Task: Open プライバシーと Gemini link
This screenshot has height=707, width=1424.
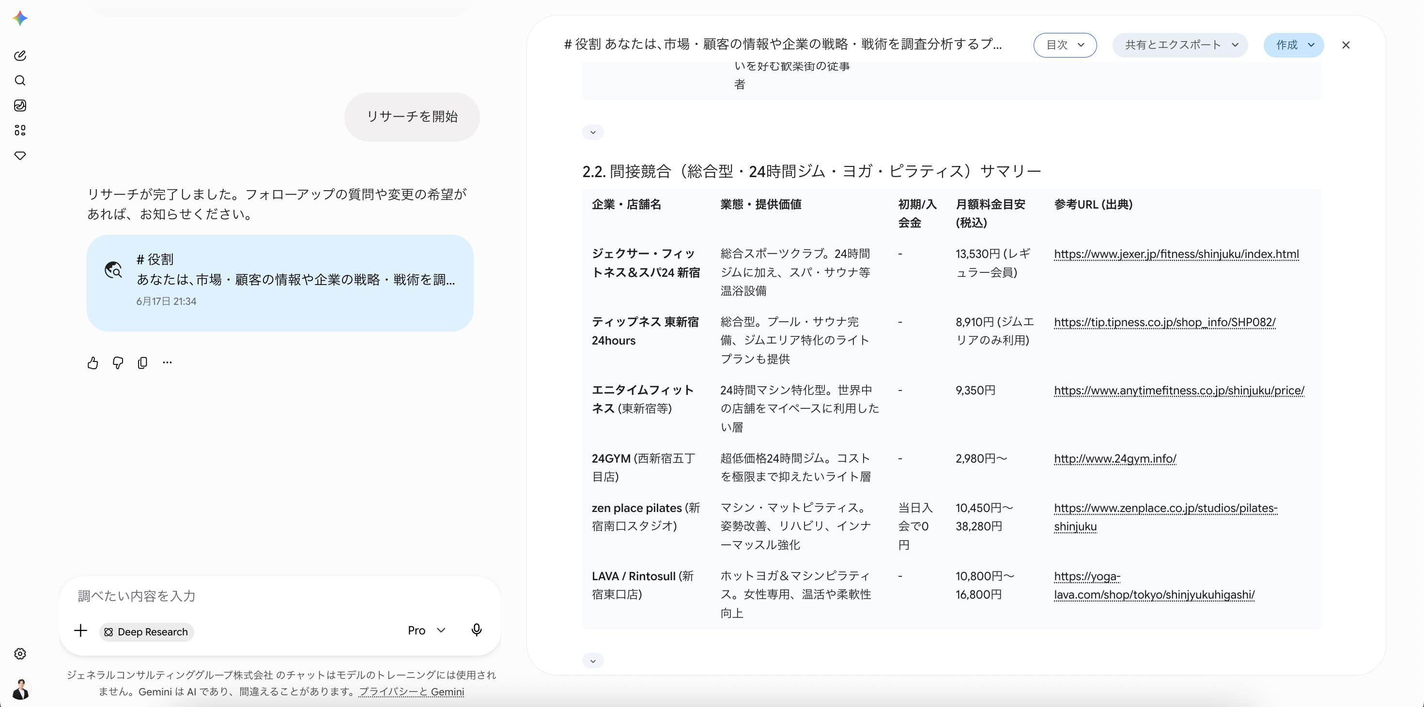Action: [411, 692]
